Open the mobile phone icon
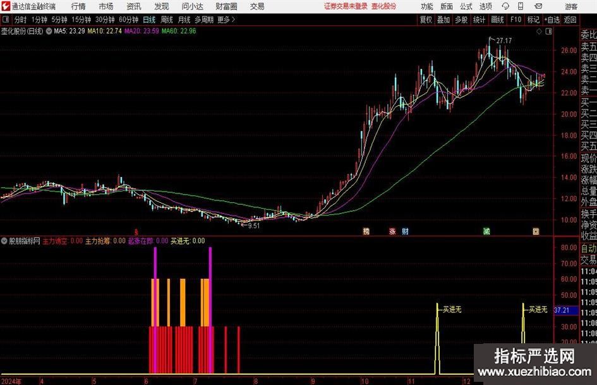The width and height of the screenshot is (597, 385). click(x=521, y=6)
